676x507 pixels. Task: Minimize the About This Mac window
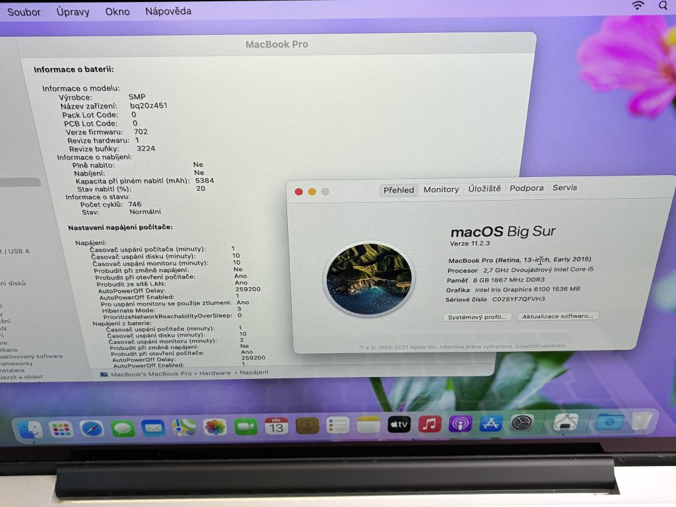pyautogui.click(x=312, y=191)
